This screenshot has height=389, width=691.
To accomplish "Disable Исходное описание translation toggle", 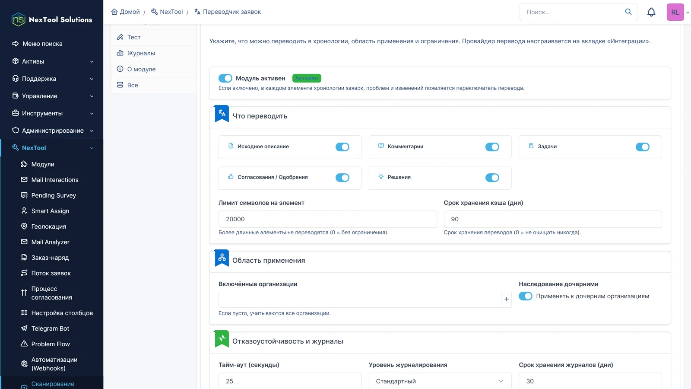I will click(342, 147).
